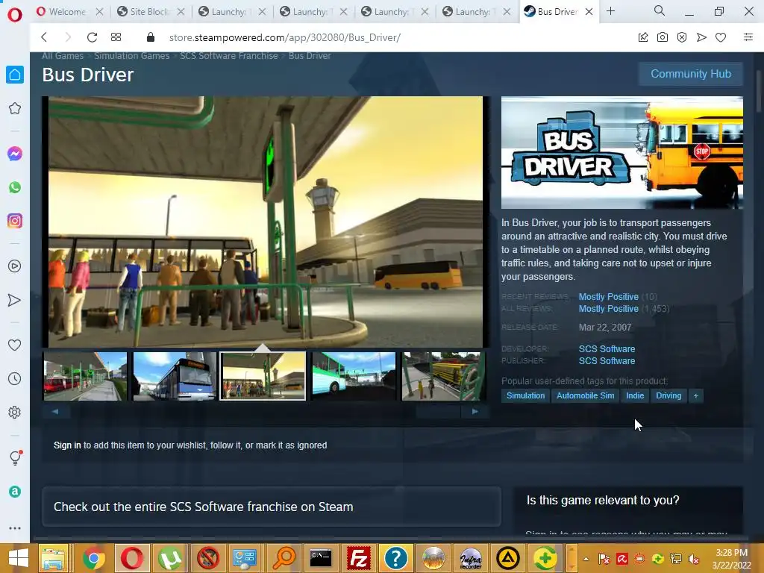Open a new tab with plus button
The height and width of the screenshot is (573, 764).
tap(610, 10)
